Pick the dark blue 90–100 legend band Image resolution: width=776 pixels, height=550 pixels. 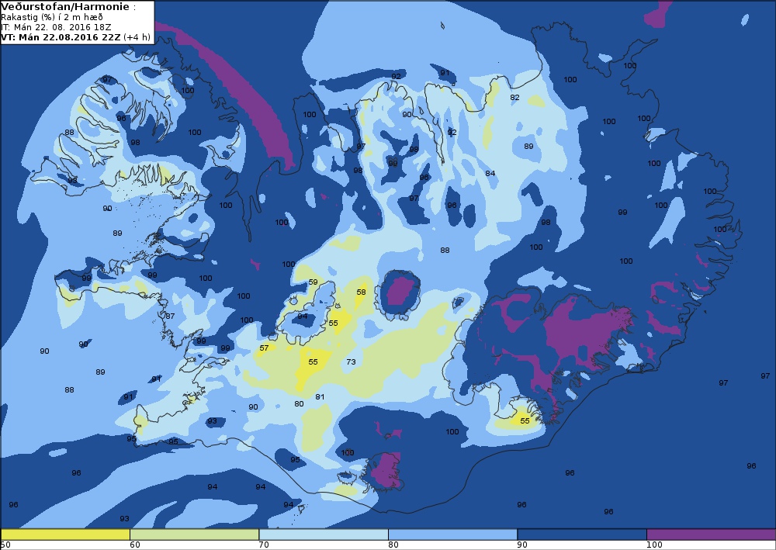(x=581, y=534)
